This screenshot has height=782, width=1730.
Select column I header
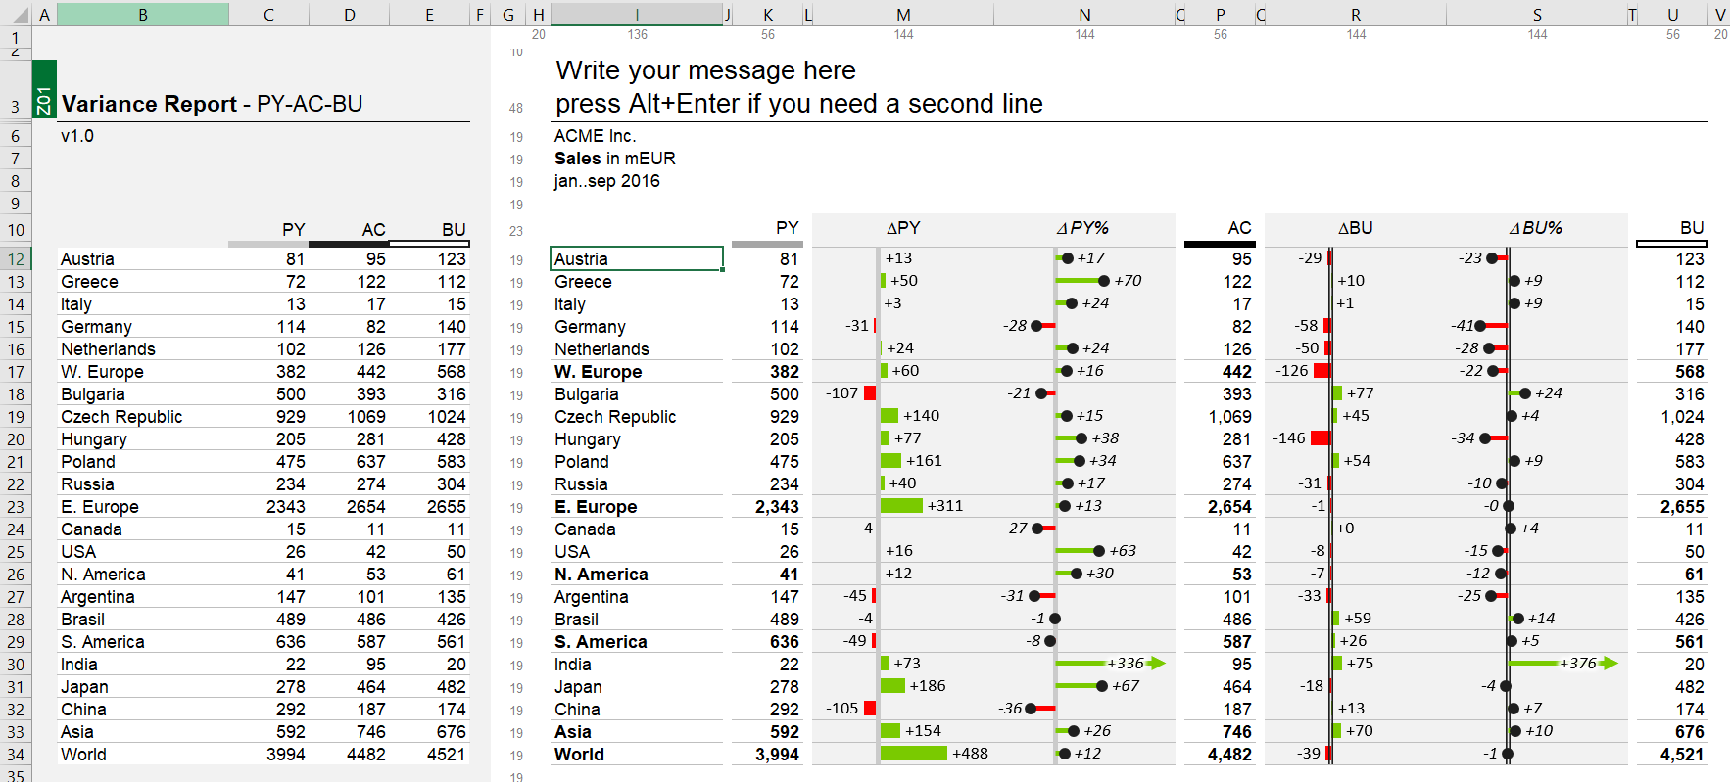tap(637, 15)
